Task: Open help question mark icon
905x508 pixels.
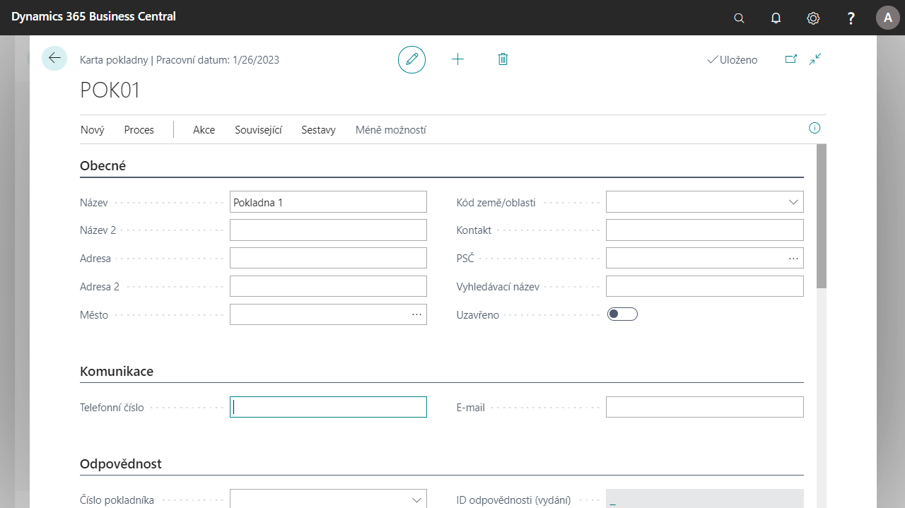Action: click(x=851, y=18)
